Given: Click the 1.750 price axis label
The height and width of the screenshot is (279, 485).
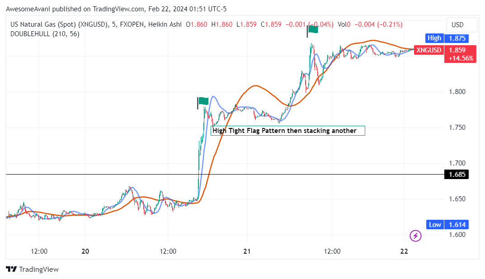Looking at the screenshot, I should pyautogui.click(x=457, y=128).
